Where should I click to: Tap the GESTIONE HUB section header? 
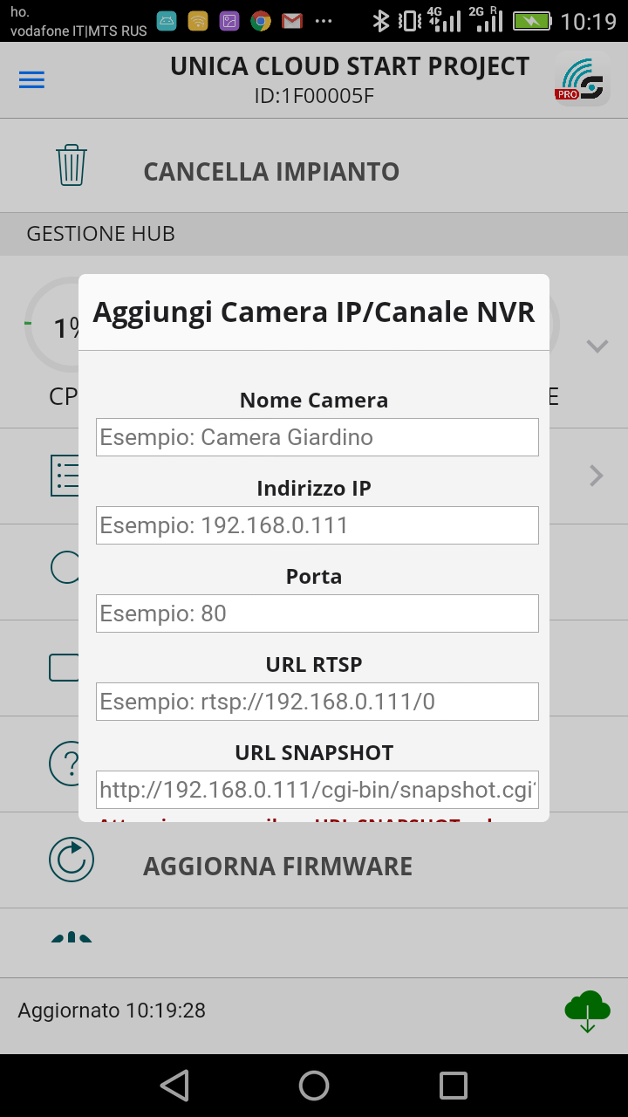[x=101, y=234]
